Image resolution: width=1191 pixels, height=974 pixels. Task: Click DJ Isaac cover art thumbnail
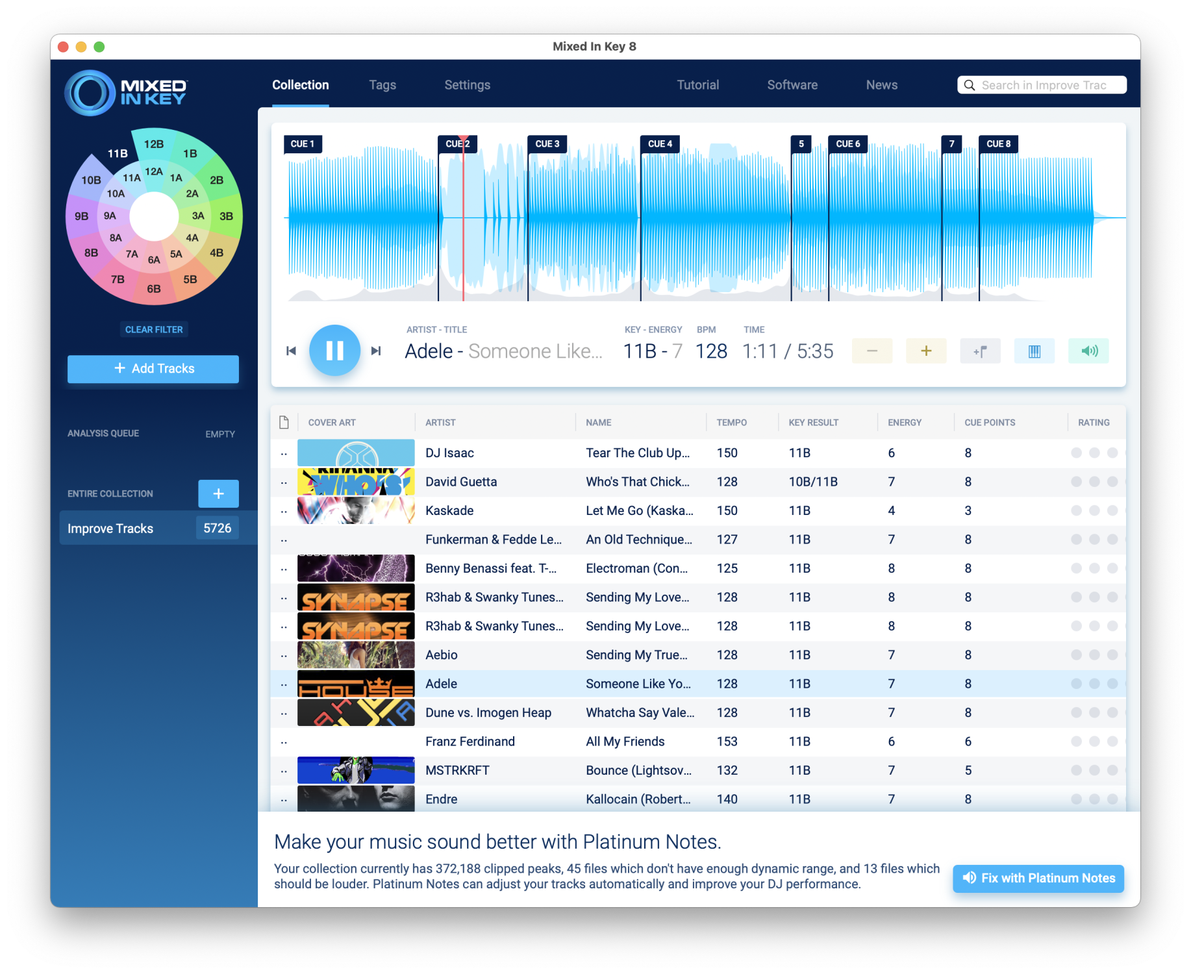pyautogui.click(x=356, y=453)
